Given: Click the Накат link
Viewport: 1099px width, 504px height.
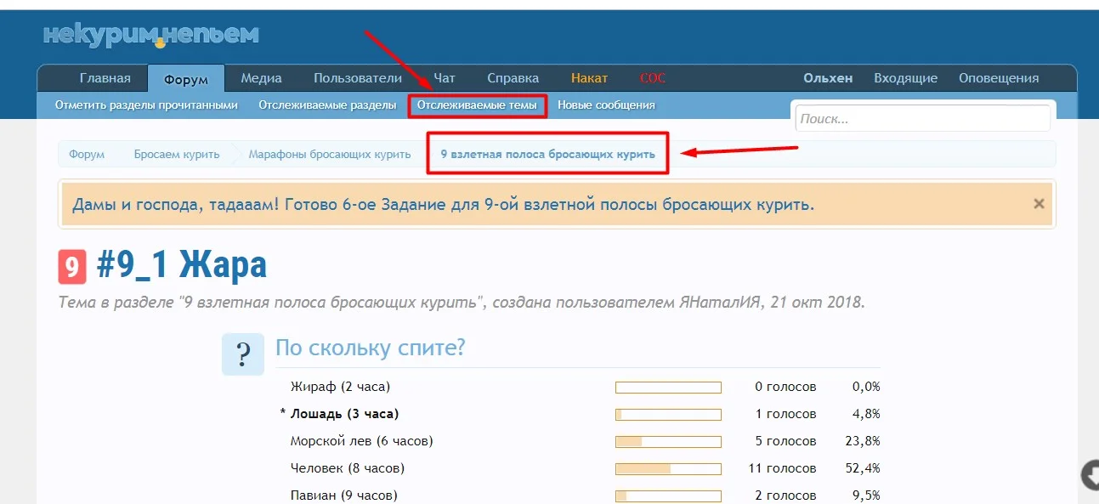Looking at the screenshot, I should [589, 77].
